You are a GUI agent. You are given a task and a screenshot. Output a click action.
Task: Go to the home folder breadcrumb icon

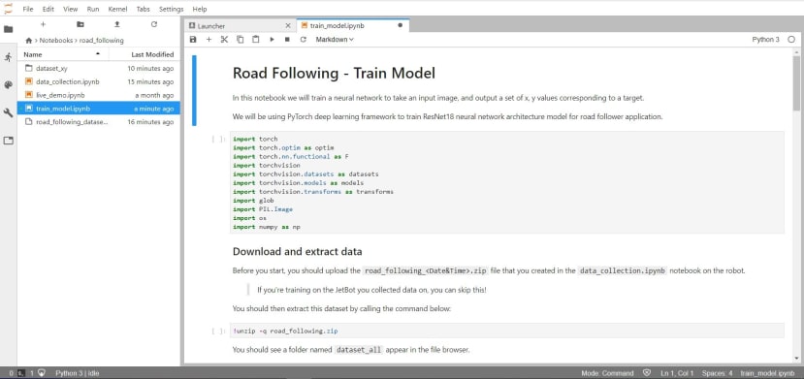click(x=29, y=41)
